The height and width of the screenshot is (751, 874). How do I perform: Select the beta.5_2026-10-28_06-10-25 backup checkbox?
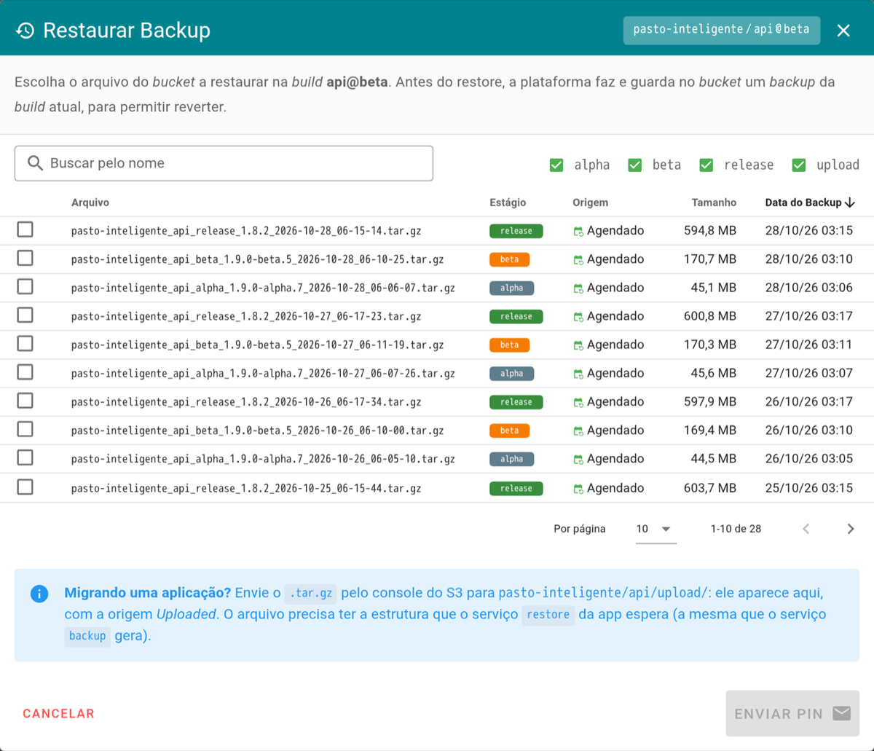tap(25, 259)
